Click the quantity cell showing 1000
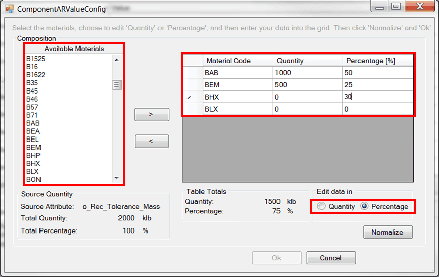Viewport: 439px width, 277px height. coord(308,73)
